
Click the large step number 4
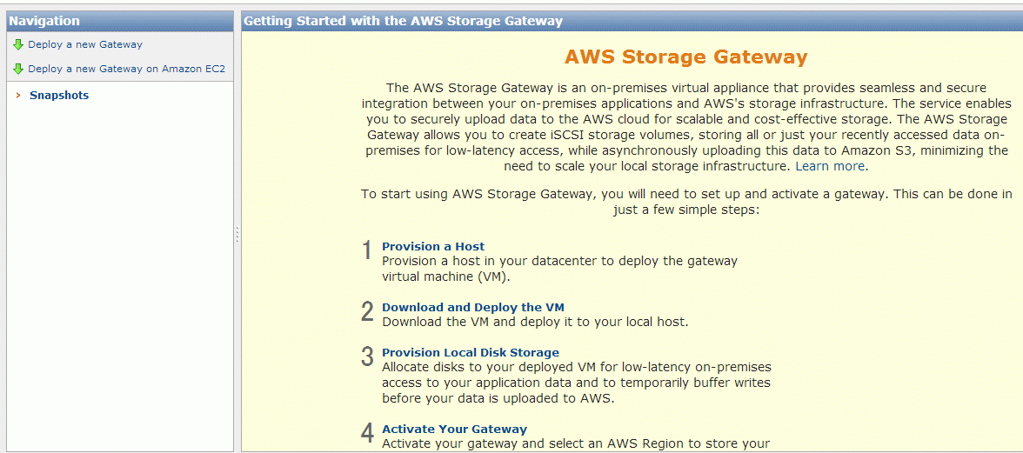pyautogui.click(x=367, y=433)
